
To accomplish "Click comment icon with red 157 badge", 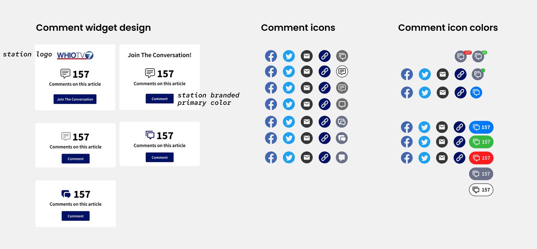I will pos(461,56).
